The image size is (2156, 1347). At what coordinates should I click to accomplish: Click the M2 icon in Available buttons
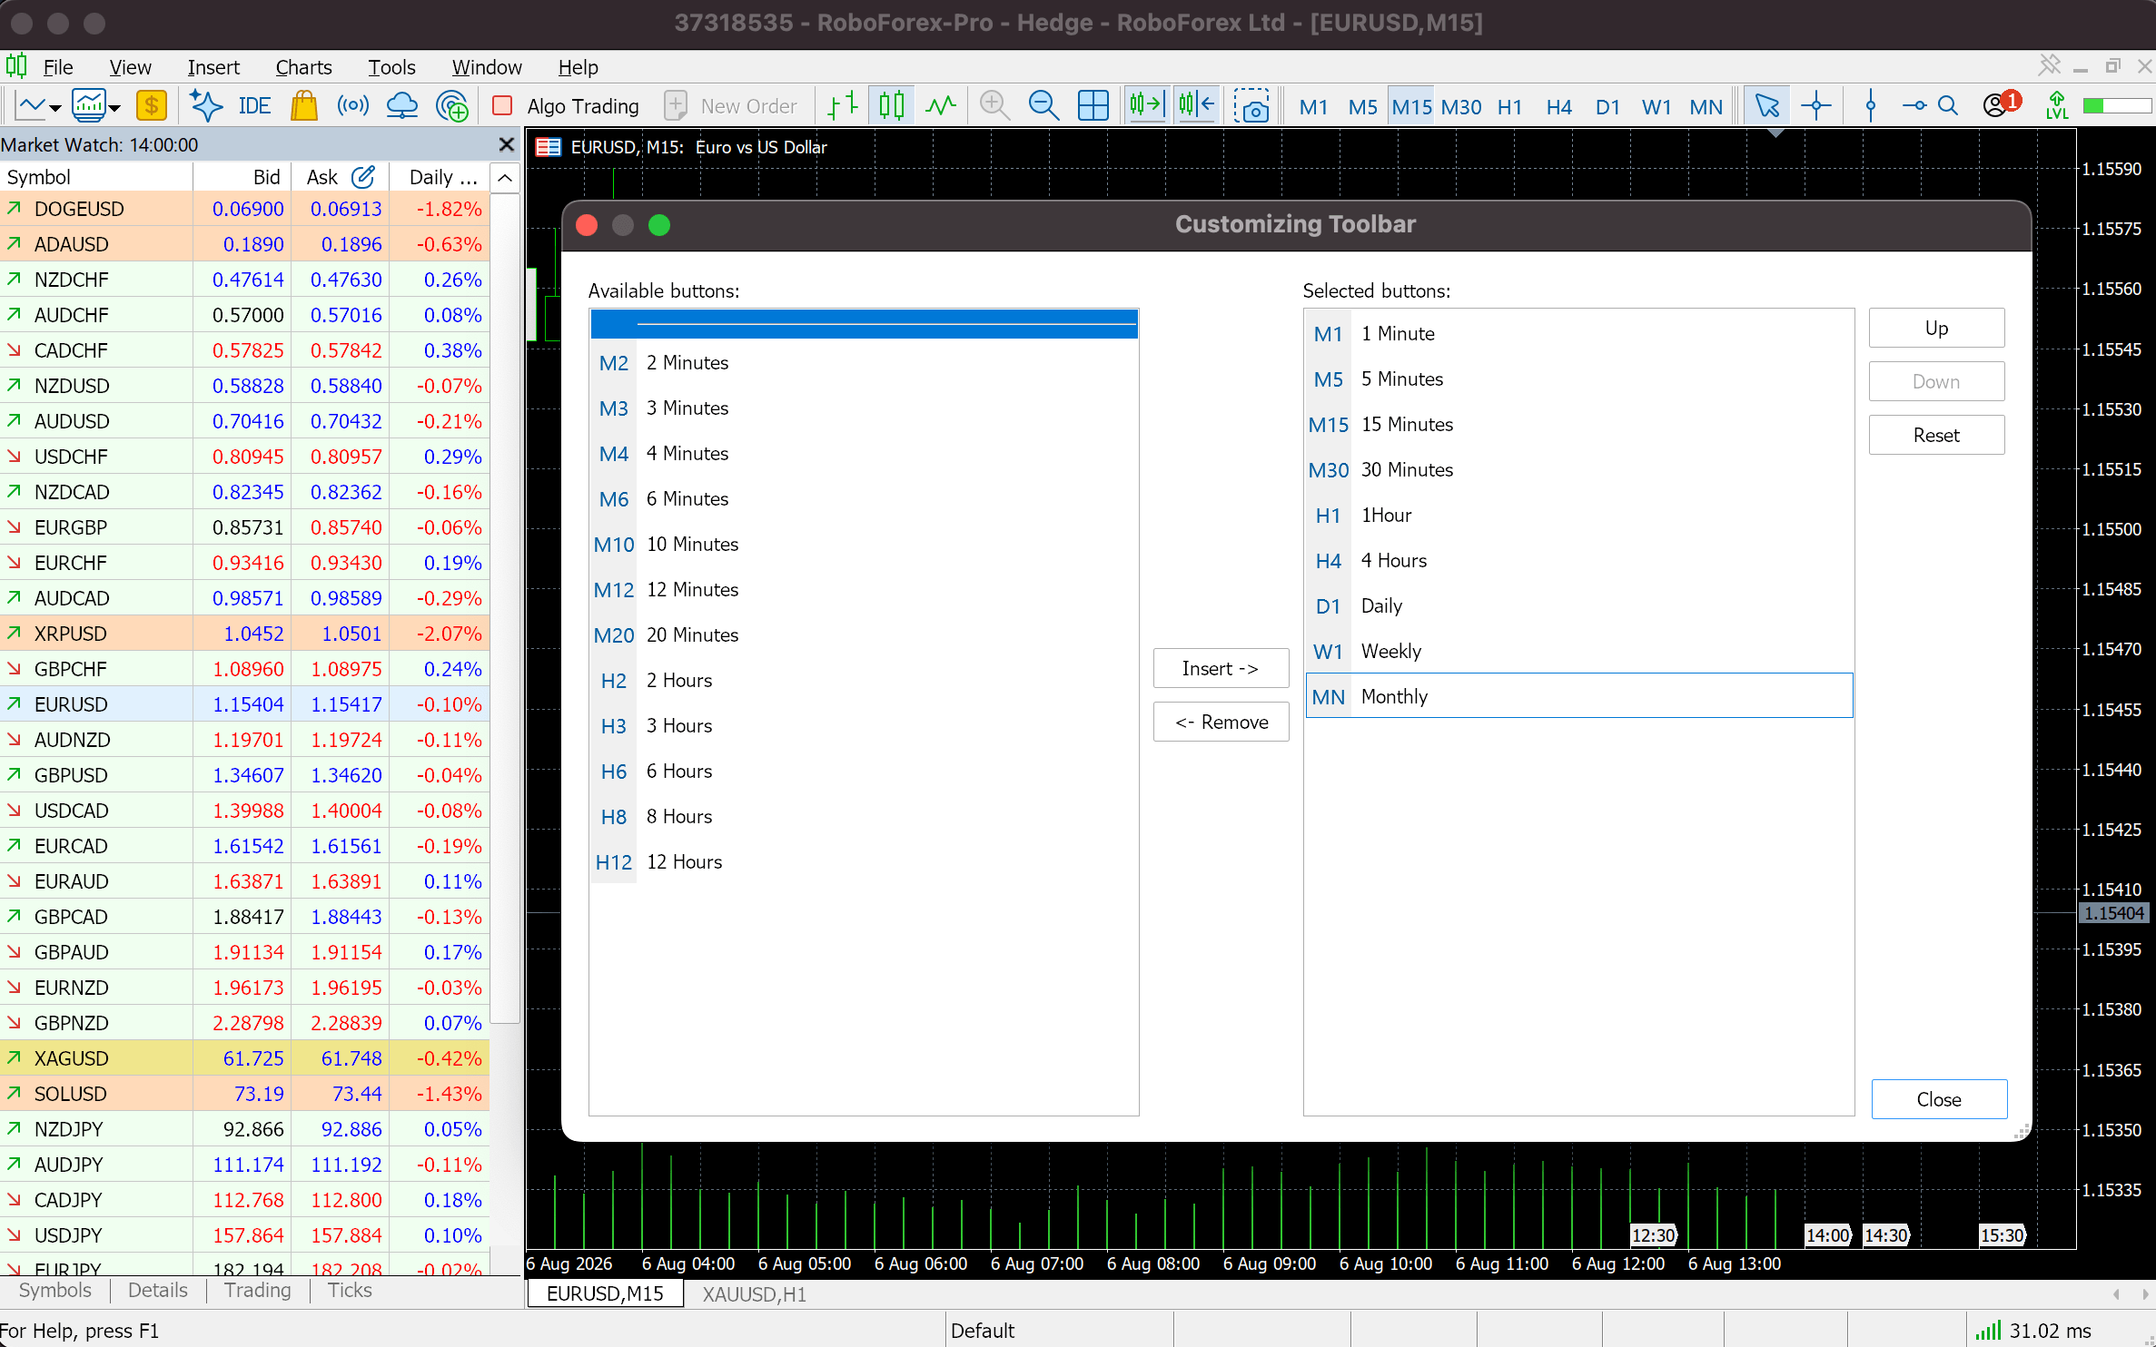tap(614, 363)
